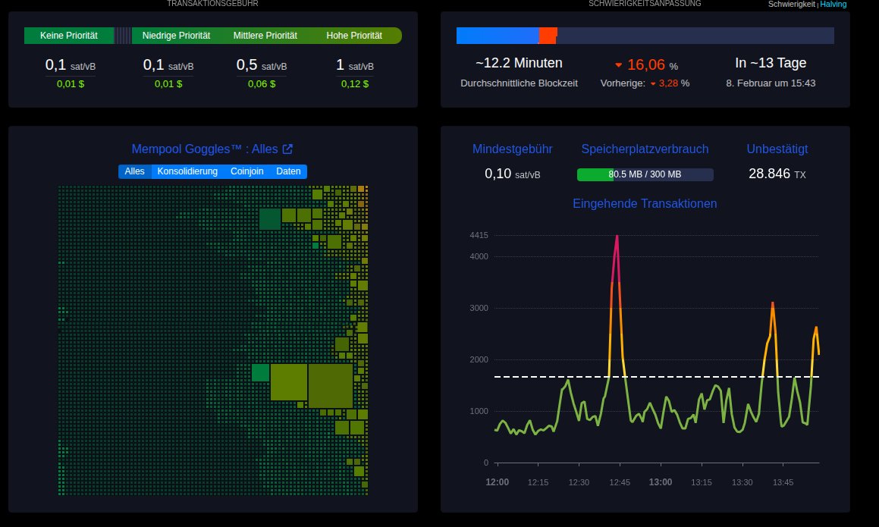Viewport: 879px width, 527px height.
Task: Click the 8. Februar um 15:43 date
Action: click(771, 83)
